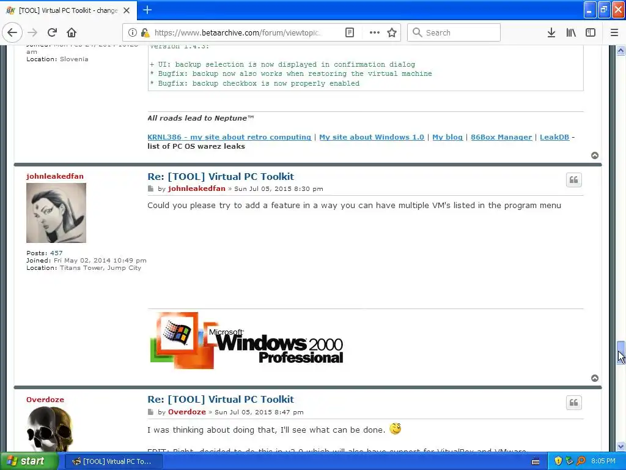Screen dimensions: 626x470
Task: Click the winking smiley in Overdoze's post
Action: tap(396, 429)
